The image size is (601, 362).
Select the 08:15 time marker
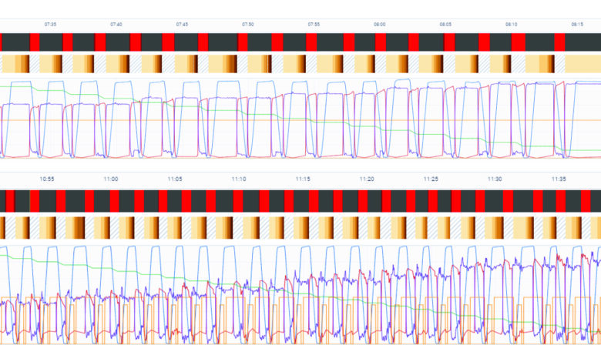coord(577,25)
